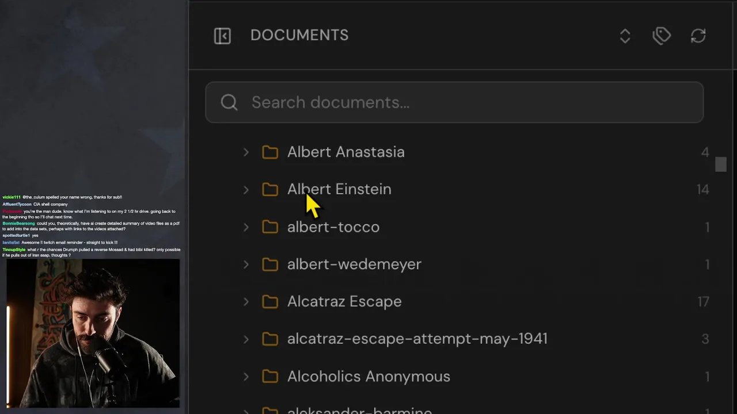Expand the alcatraz-escape-attempt-may-1941 chevron
This screenshot has height=414, width=737.
[x=246, y=339]
